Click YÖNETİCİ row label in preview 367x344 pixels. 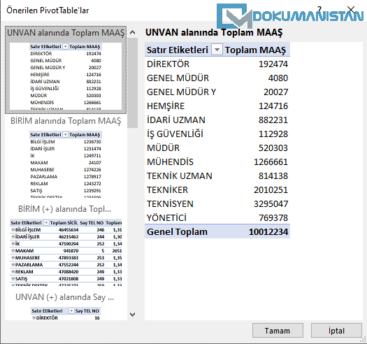(x=166, y=217)
